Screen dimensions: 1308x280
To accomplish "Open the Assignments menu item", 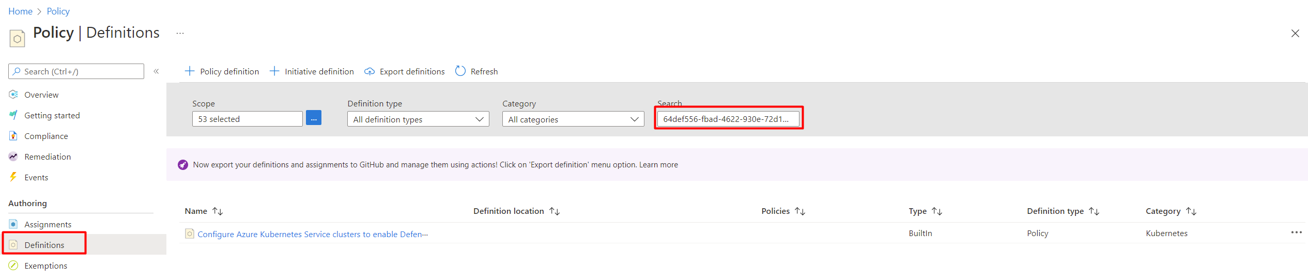I will pyautogui.click(x=48, y=225).
